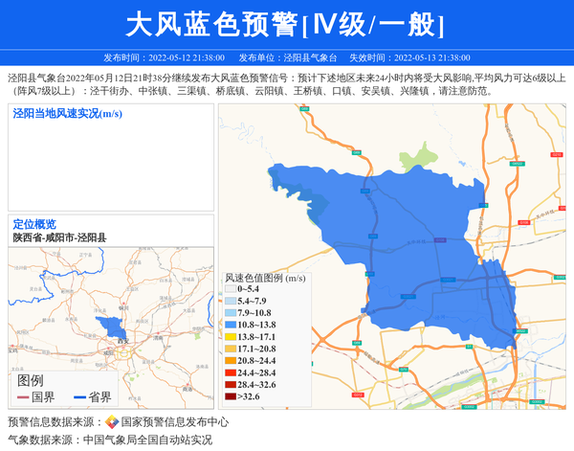
Task: Click the red 国界 line sample
Action: click(23, 397)
